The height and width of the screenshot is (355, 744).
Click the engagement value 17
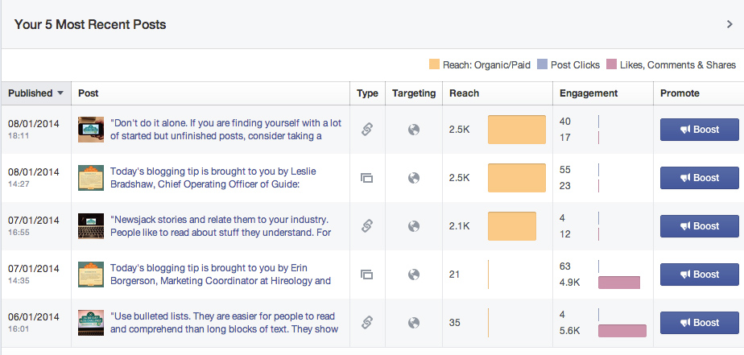click(565, 138)
